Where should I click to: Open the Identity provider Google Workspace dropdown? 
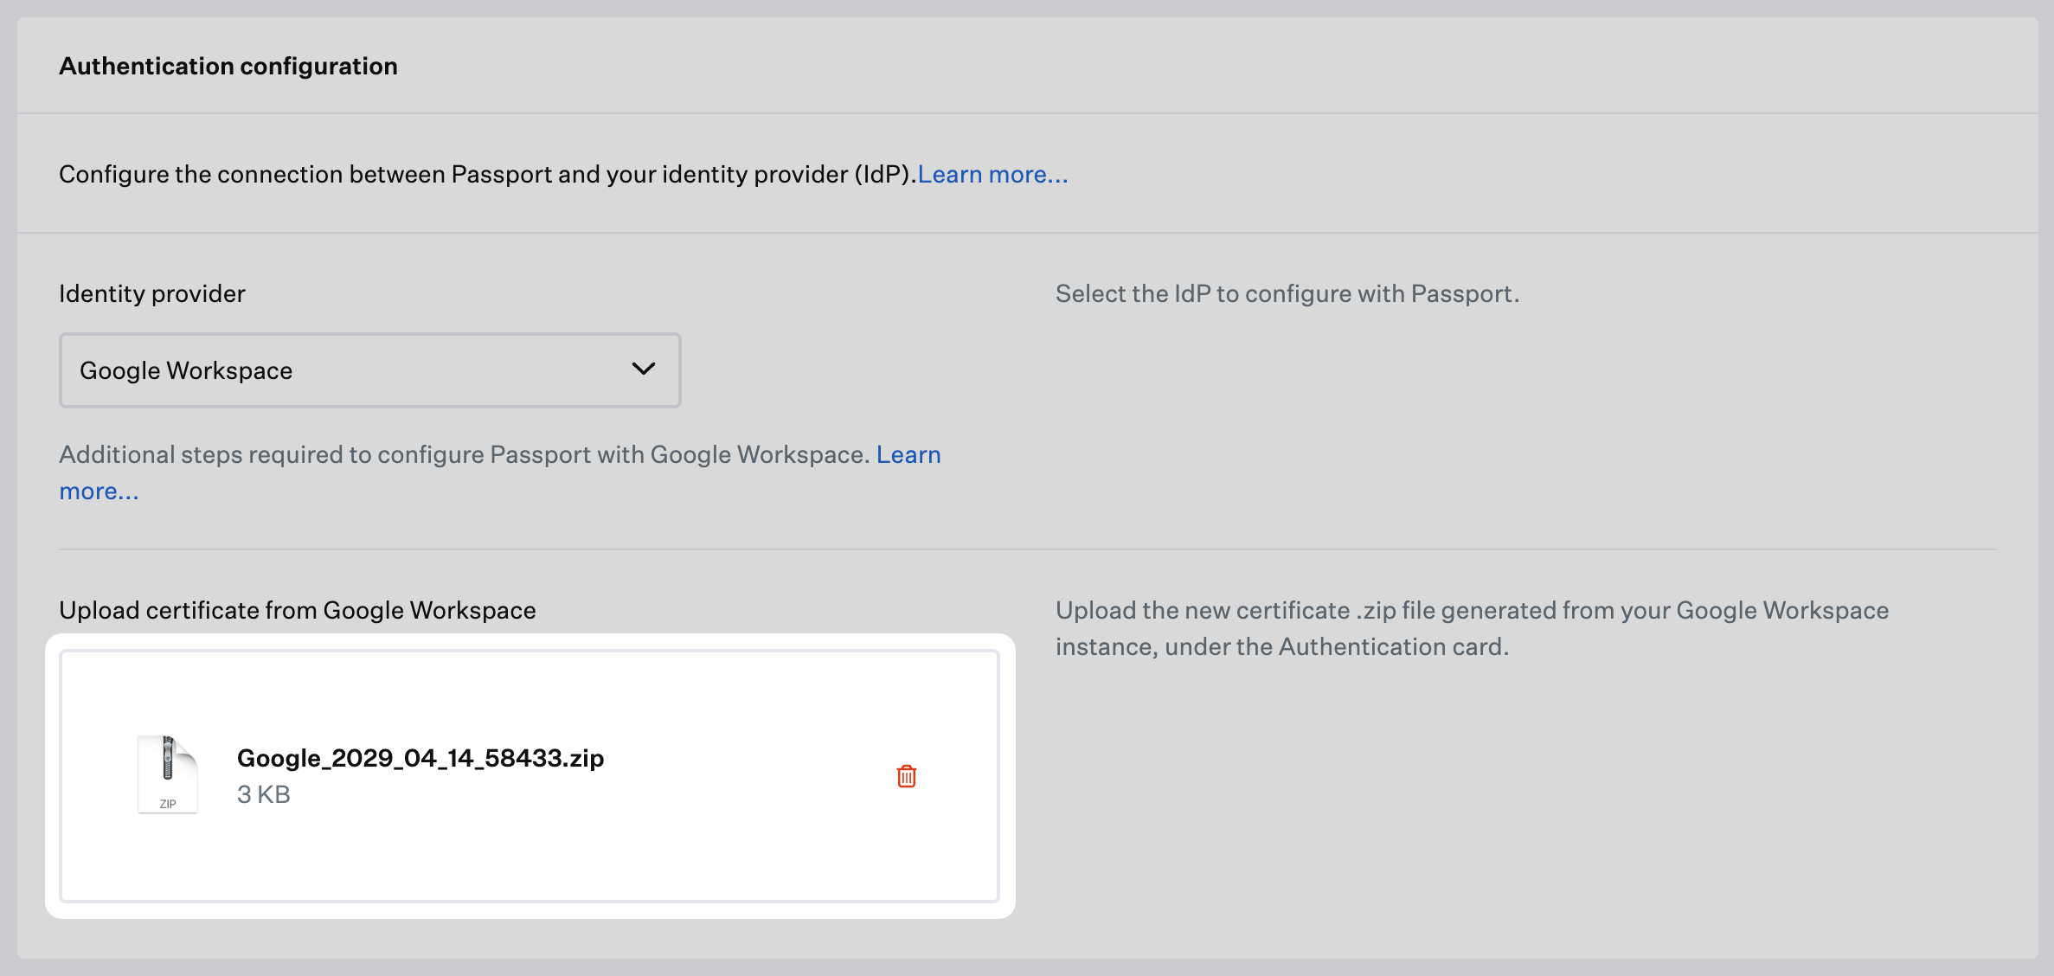pos(370,370)
